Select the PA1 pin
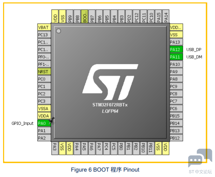This screenshot has height=177, width=215. [44, 131]
